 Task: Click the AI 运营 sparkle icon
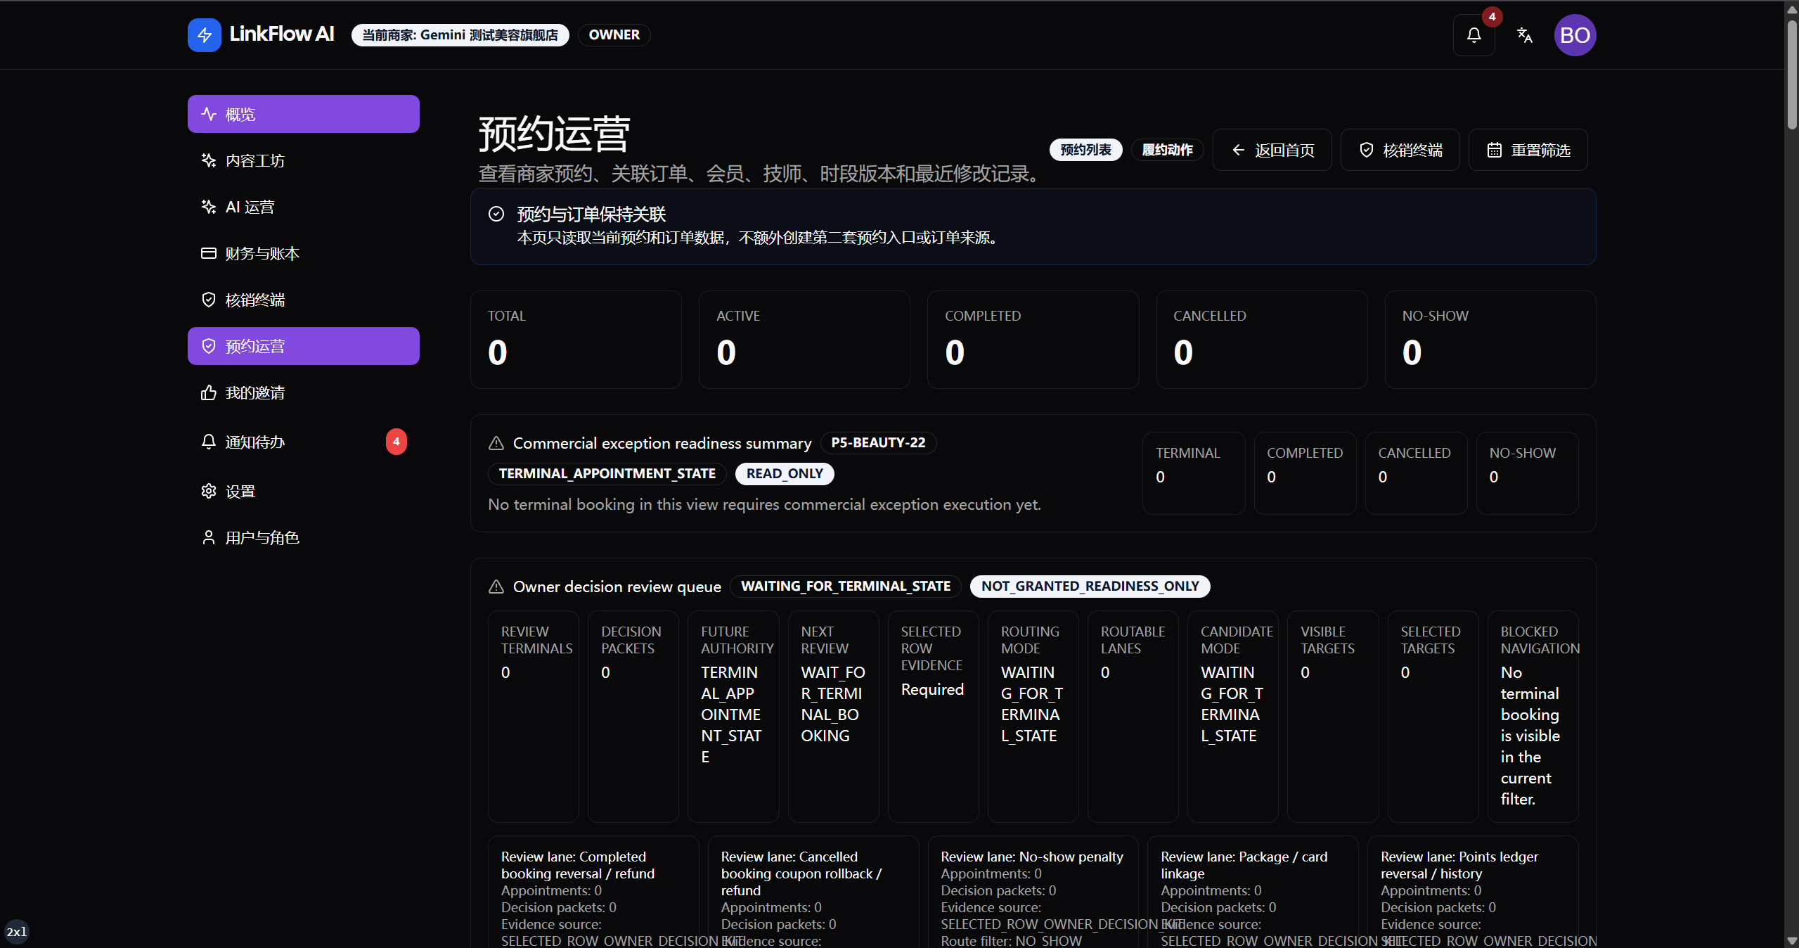point(209,207)
